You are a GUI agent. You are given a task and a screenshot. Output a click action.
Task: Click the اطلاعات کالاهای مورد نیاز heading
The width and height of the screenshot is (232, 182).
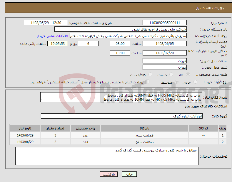(206, 106)
